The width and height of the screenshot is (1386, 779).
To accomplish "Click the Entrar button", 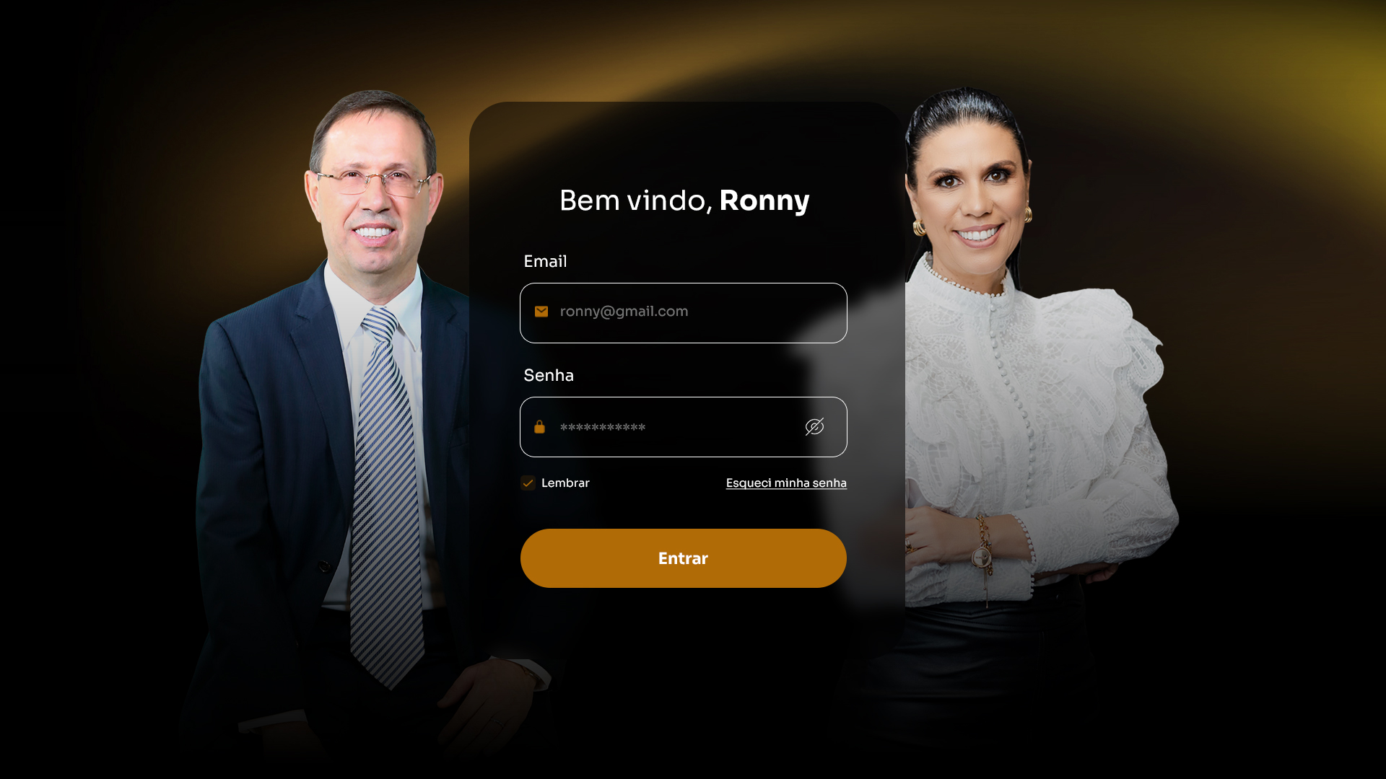I will pyautogui.click(x=683, y=558).
